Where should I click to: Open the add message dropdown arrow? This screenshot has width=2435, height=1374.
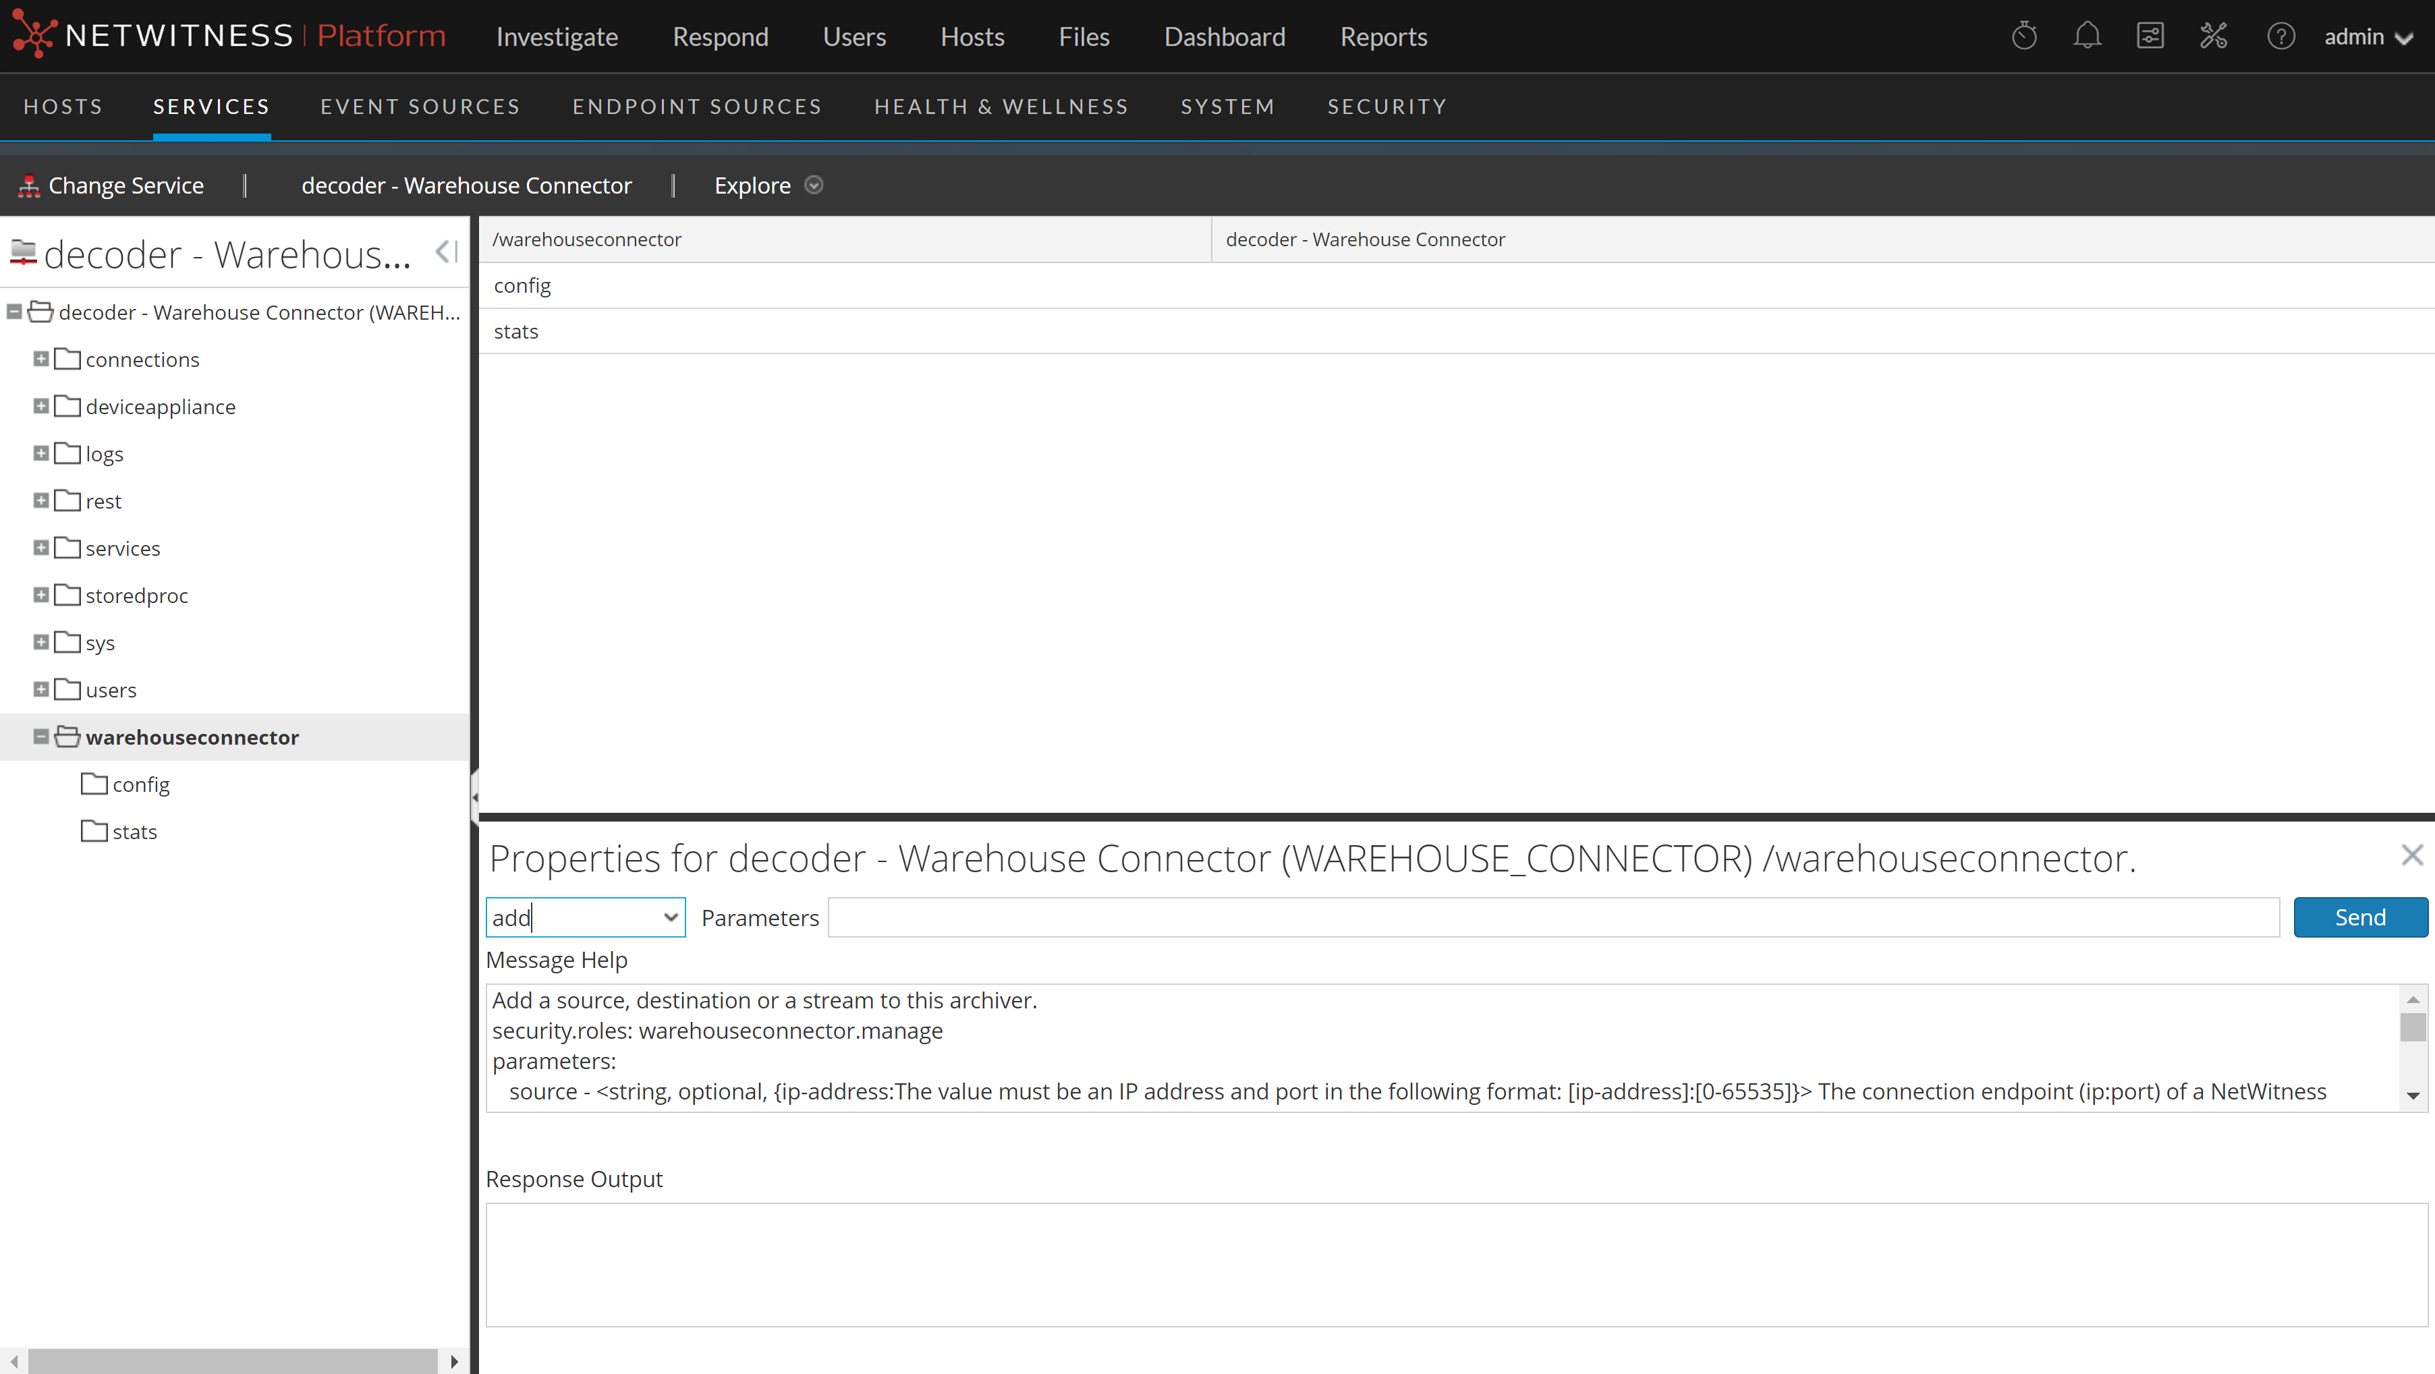pos(670,917)
